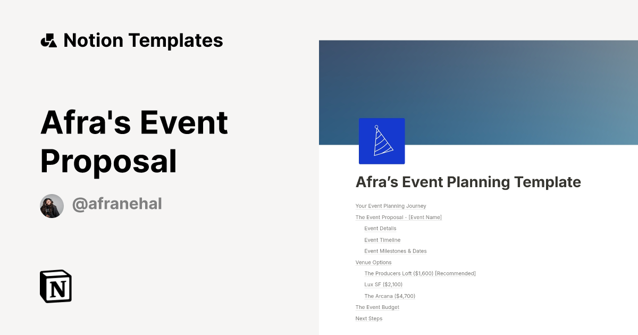Jump to Next Steps section
This screenshot has height=335, width=638.
(x=368, y=319)
